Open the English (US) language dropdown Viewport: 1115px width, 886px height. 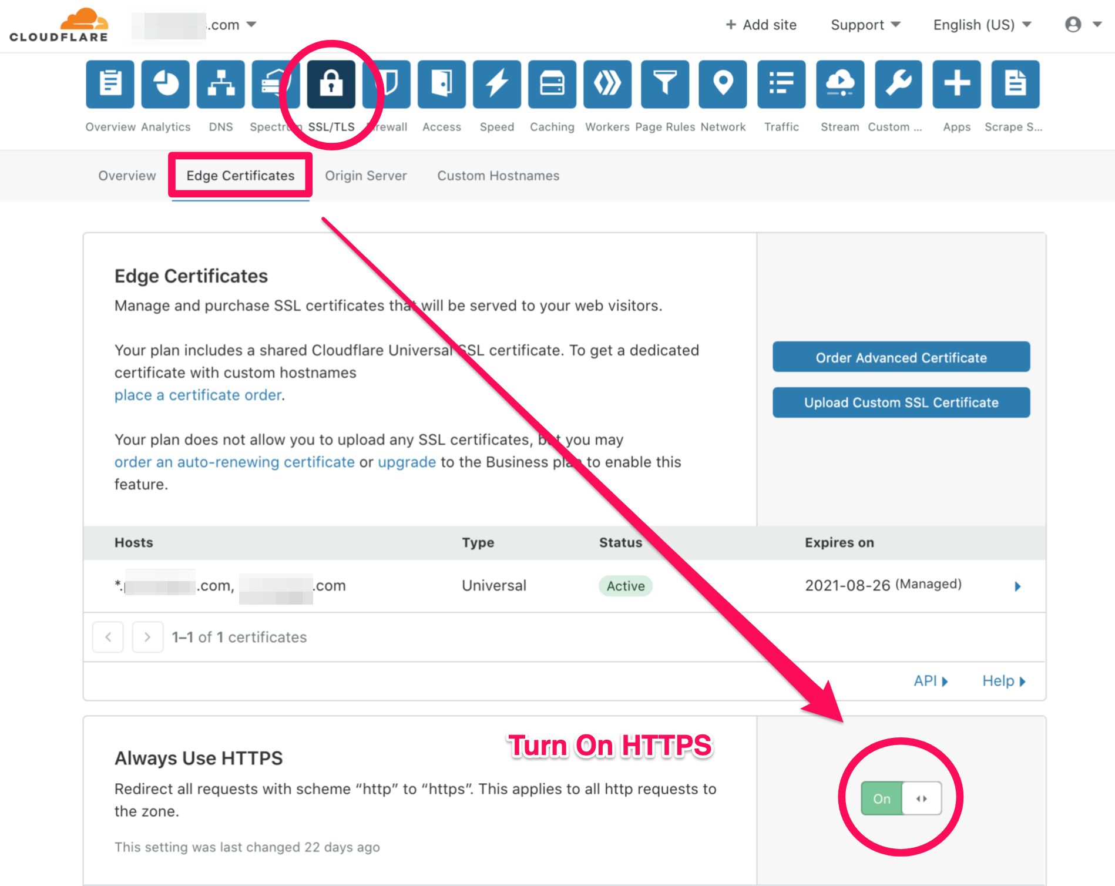coord(982,25)
